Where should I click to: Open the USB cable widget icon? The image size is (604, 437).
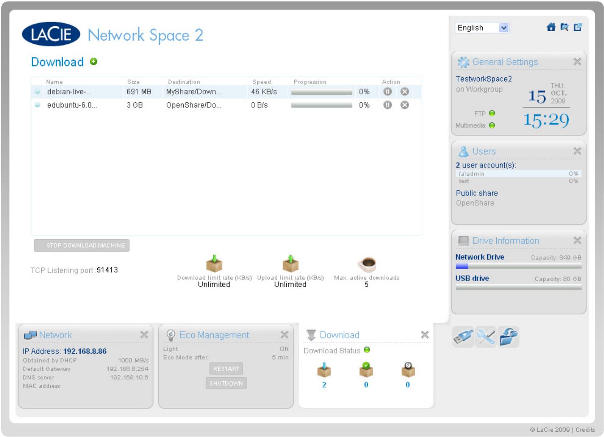pyautogui.click(x=463, y=337)
